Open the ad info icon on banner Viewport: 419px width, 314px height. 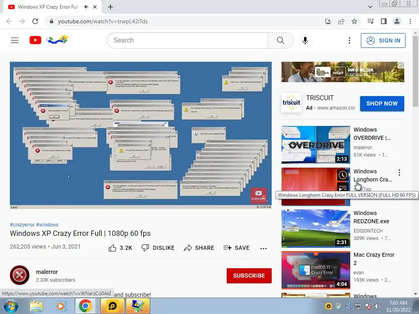pos(401,65)
